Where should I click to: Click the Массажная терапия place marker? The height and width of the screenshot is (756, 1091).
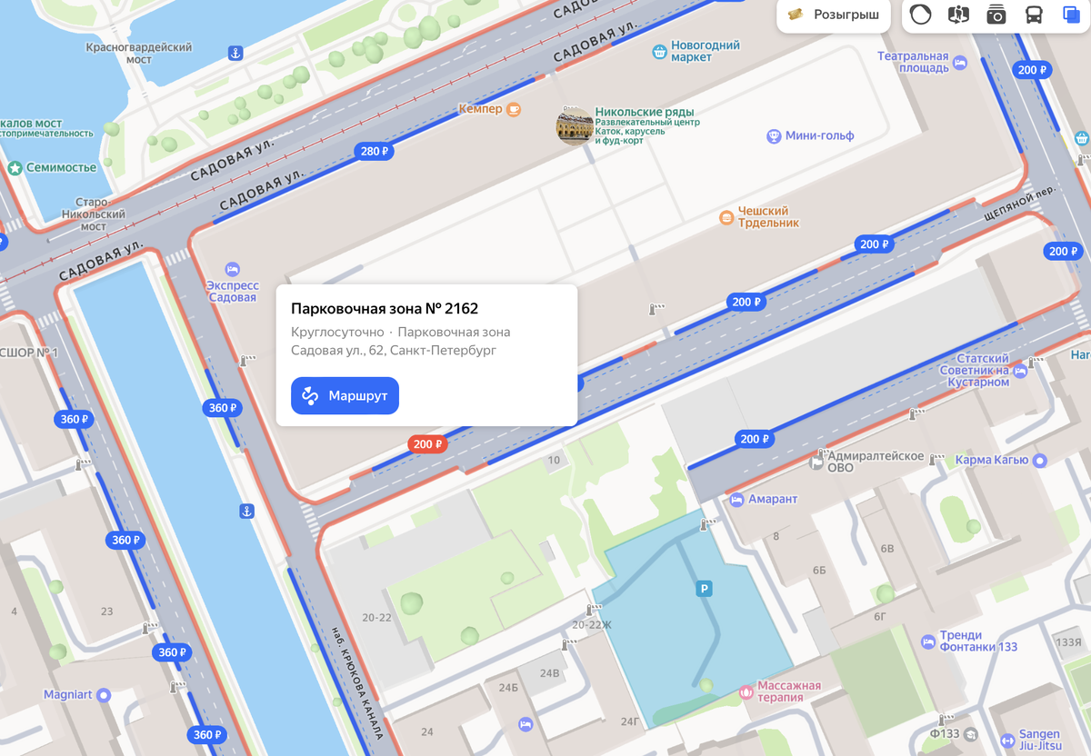pyautogui.click(x=746, y=692)
